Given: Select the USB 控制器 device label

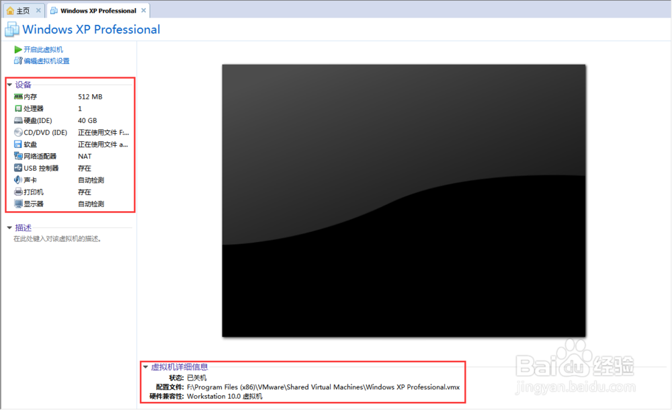Looking at the screenshot, I should point(41,168).
